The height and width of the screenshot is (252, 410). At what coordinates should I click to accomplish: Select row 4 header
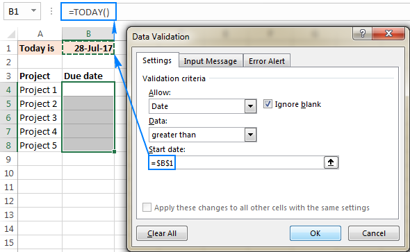[8, 90]
